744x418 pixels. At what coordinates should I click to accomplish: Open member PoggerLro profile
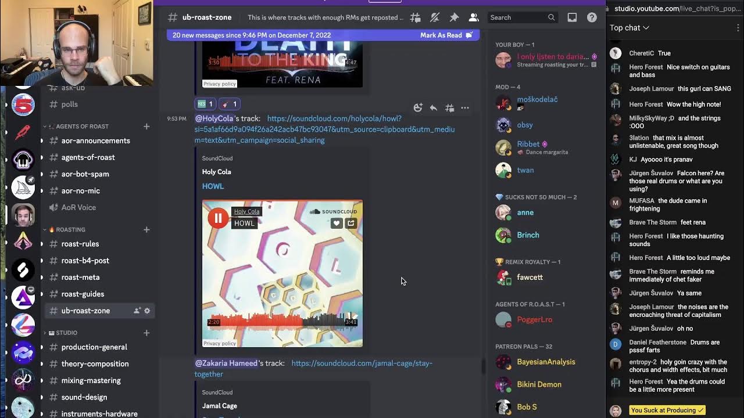tap(535, 320)
